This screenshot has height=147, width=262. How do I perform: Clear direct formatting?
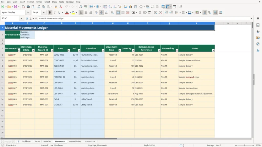(x=61, y=7)
